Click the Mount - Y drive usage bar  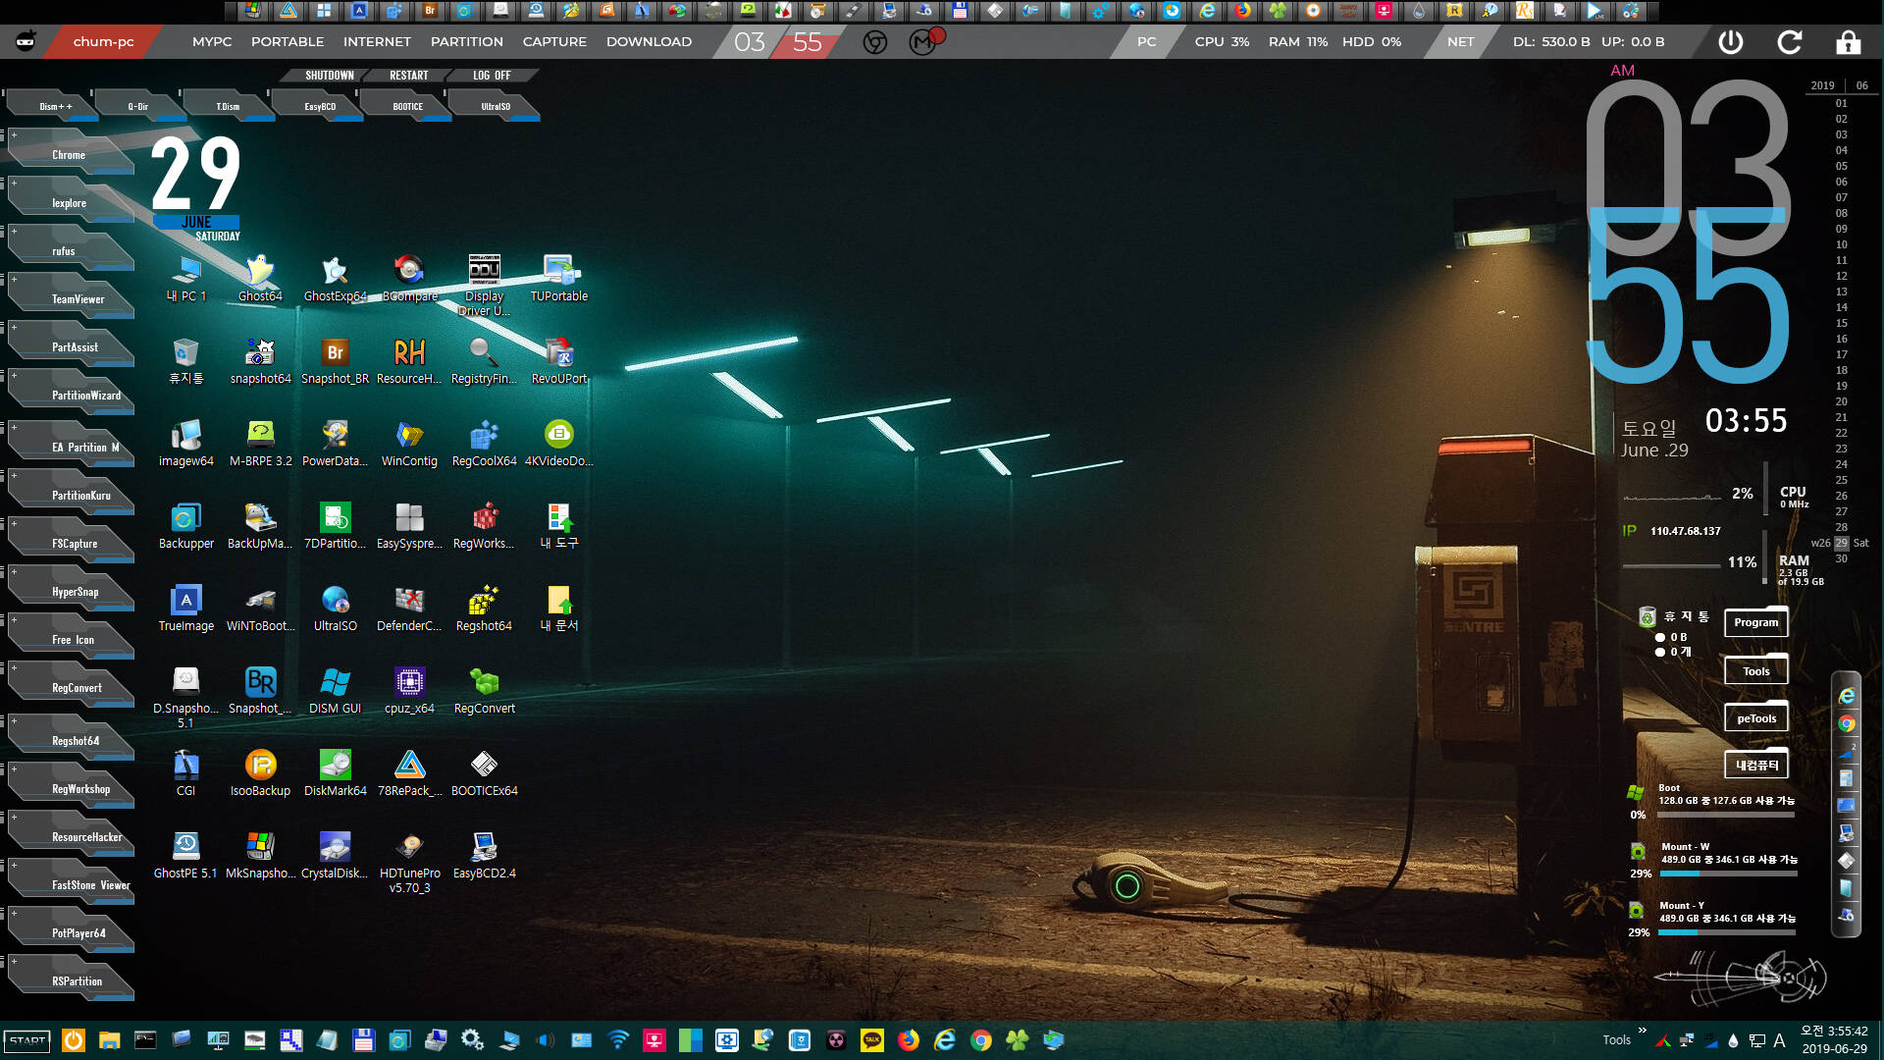[x=1727, y=932]
